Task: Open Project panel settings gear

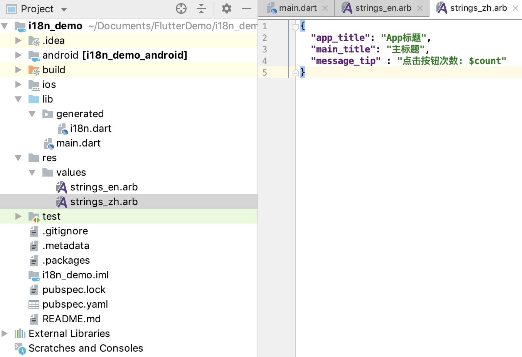Action: click(x=227, y=8)
